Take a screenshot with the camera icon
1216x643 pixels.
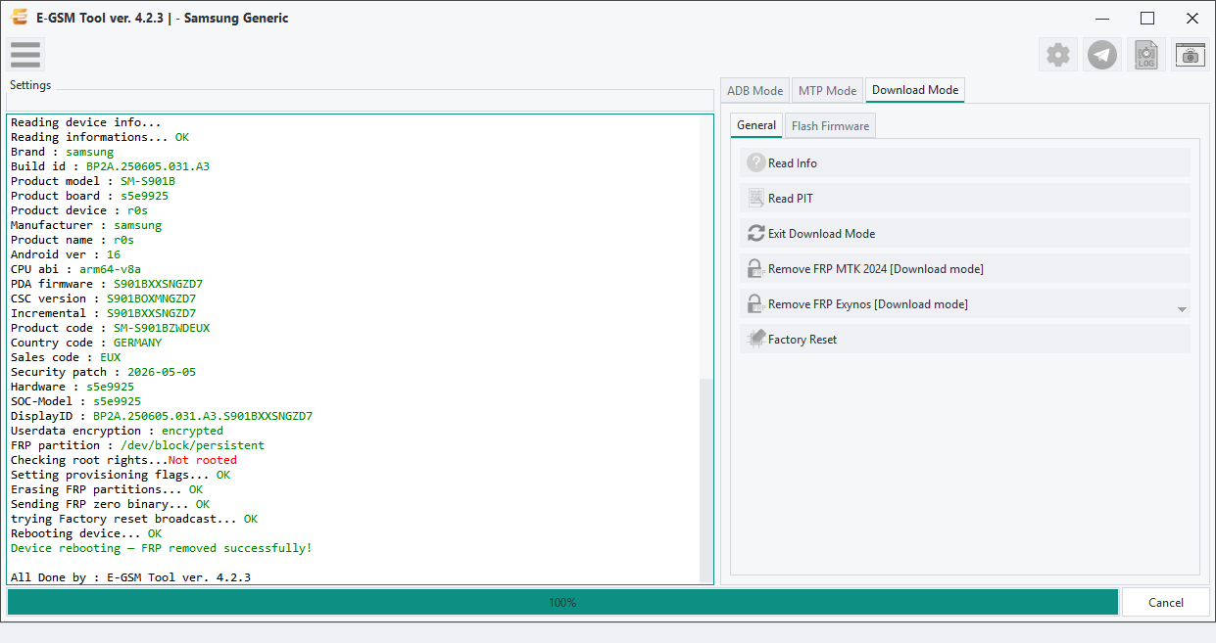tap(1190, 55)
